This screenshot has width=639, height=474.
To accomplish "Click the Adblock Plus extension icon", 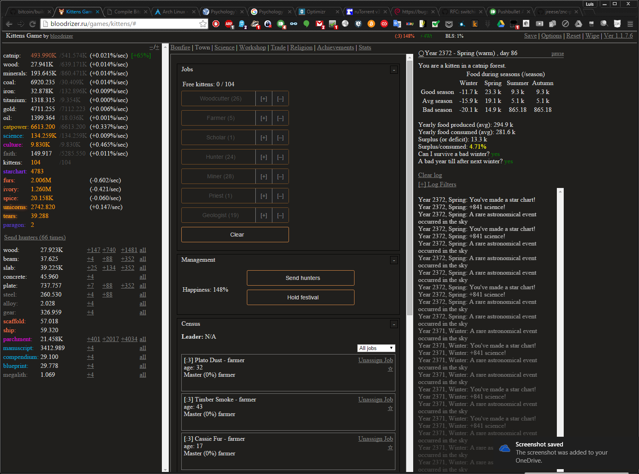I will pyautogui.click(x=229, y=24).
